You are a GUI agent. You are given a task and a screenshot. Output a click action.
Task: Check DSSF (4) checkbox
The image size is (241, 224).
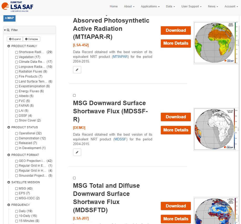[x=17, y=116]
